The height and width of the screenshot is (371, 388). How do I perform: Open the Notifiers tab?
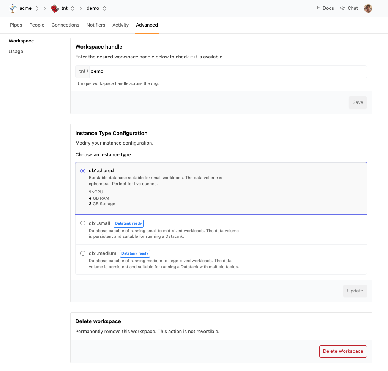[96, 25]
